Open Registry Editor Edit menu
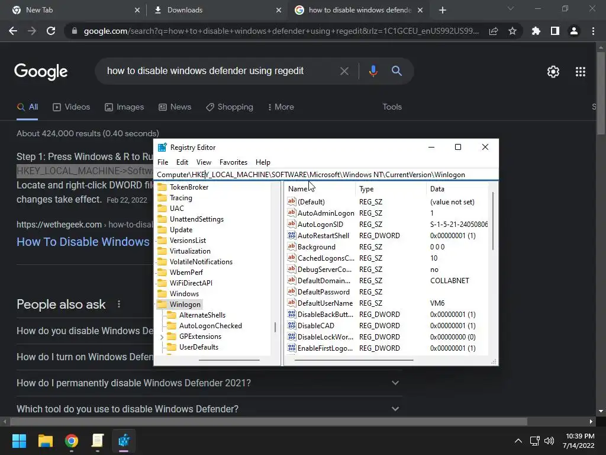This screenshot has width=606, height=455. click(x=182, y=162)
